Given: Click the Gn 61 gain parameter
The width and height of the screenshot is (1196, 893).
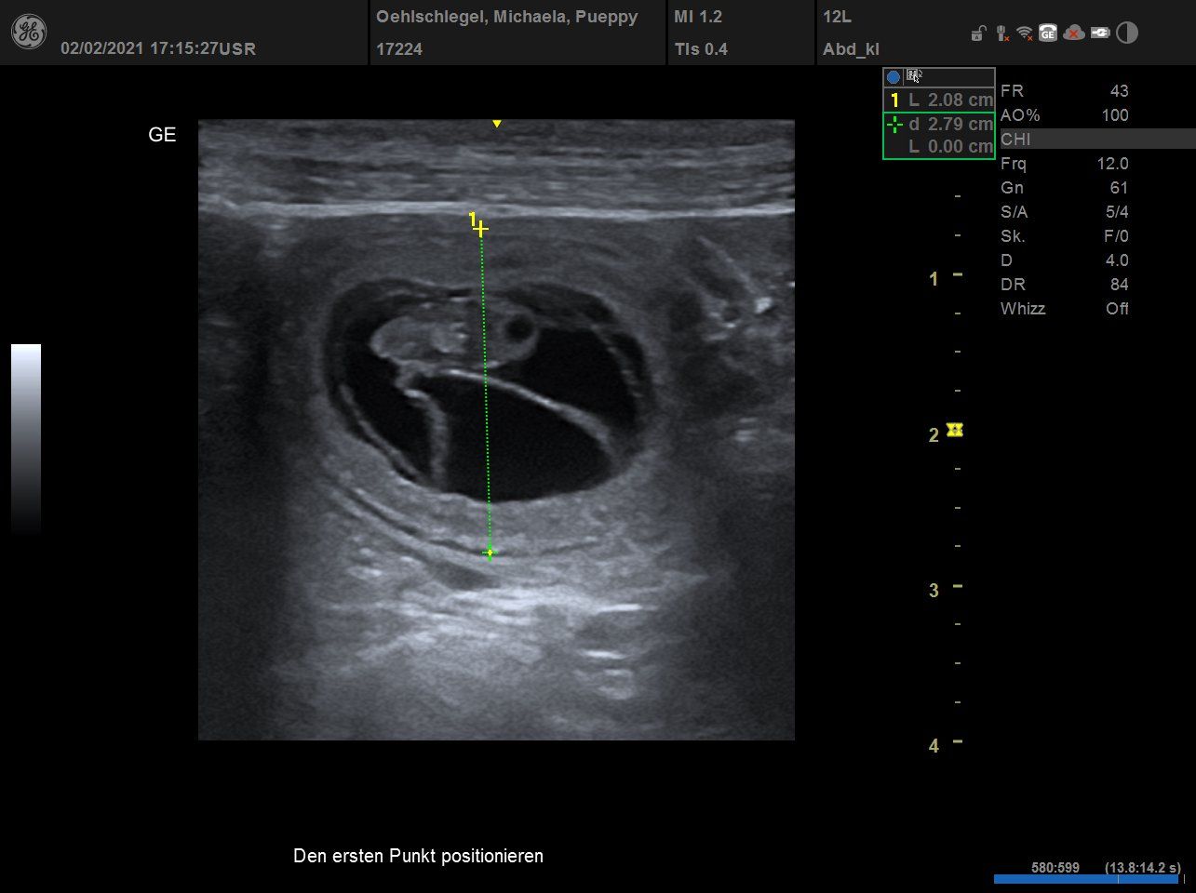Looking at the screenshot, I should pos(1064,188).
